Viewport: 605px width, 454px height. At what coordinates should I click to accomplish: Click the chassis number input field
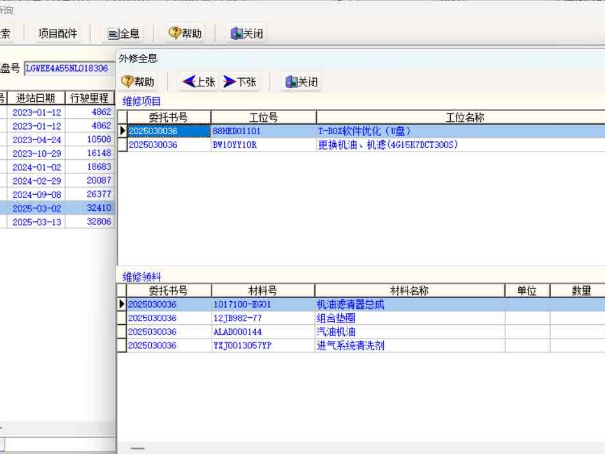68,68
